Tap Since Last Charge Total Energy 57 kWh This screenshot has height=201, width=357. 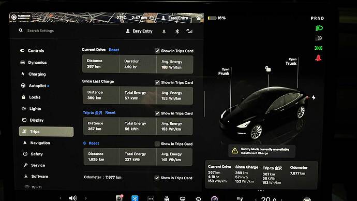coord(138,95)
